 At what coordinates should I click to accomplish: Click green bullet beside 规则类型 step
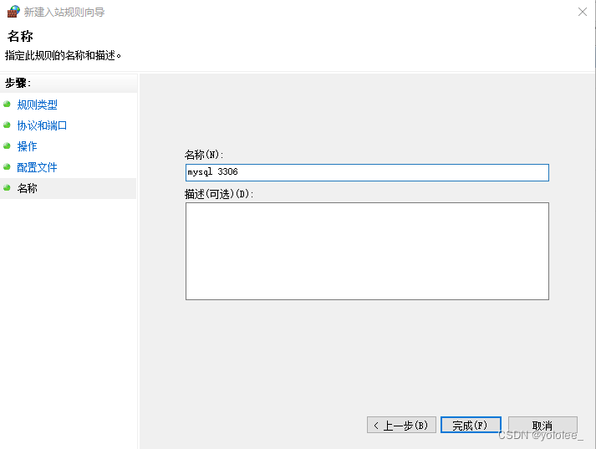pos(7,105)
